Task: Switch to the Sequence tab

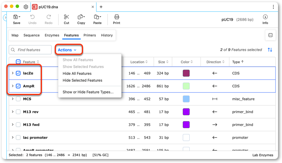Action: pos(31,35)
